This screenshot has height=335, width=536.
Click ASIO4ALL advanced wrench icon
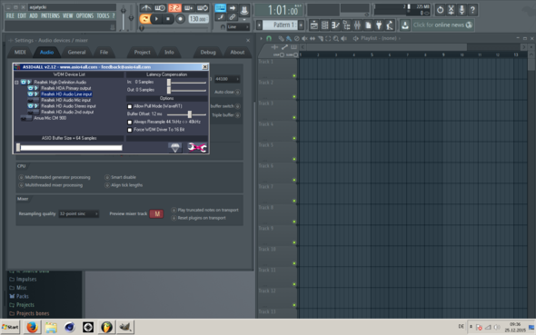[x=197, y=147]
